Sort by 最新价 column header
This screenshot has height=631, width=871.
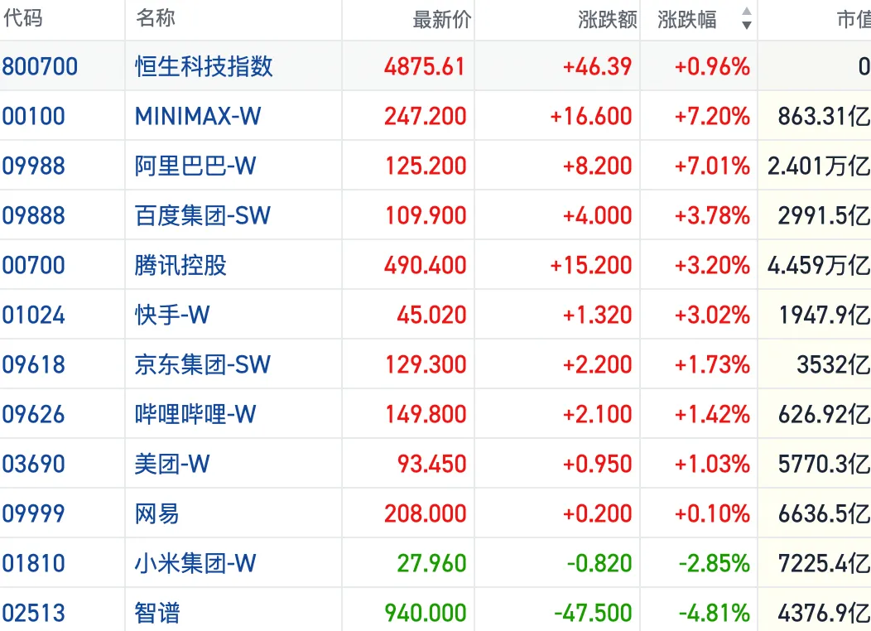(x=442, y=19)
